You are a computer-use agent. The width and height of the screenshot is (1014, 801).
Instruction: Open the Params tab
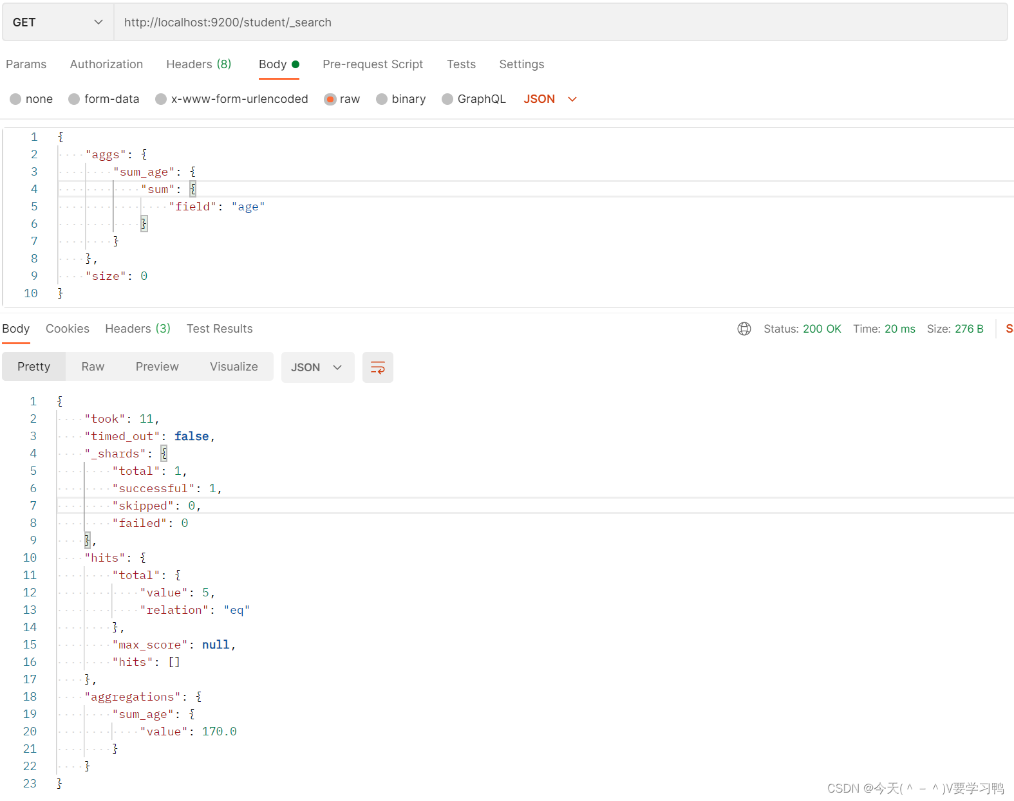coord(26,64)
